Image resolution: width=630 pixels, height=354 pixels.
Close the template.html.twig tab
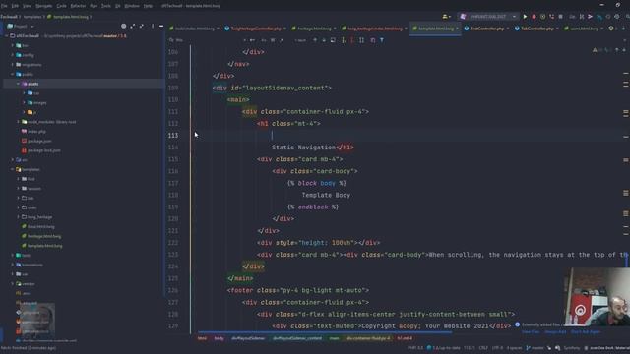[x=457, y=29]
